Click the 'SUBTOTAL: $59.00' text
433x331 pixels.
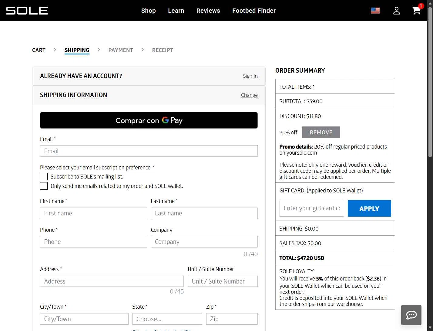coord(301,101)
